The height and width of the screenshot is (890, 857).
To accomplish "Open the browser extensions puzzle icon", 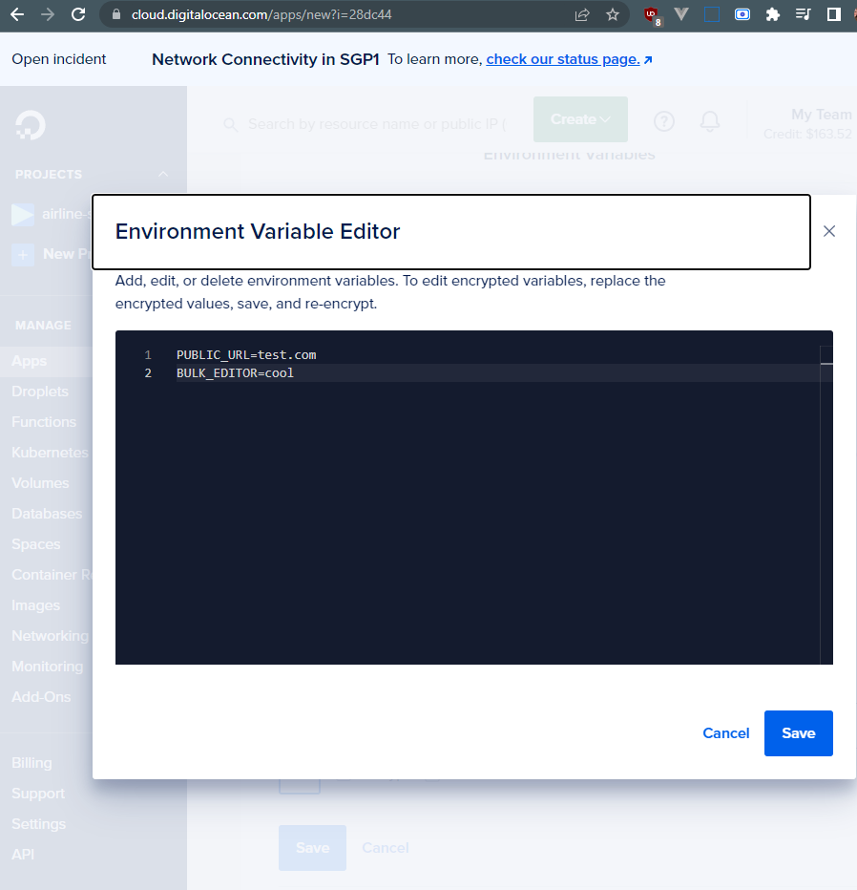I will 773,15.
